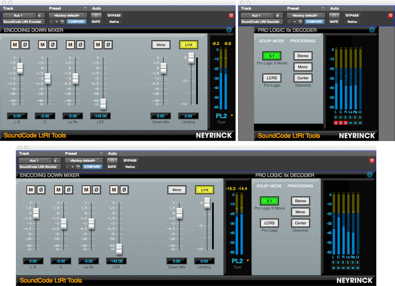Invert phase of Ls Rs channel in Encoder
Viewport: 395px width, 286px height.
click(x=80, y=45)
